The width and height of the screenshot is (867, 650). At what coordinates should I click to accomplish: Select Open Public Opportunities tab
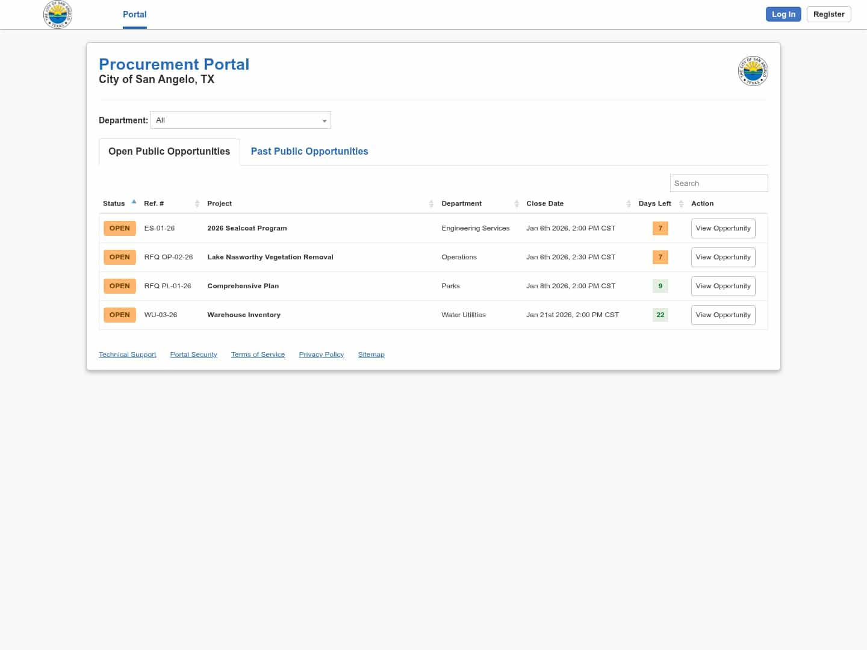pyautogui.click(x=169, y=152)
